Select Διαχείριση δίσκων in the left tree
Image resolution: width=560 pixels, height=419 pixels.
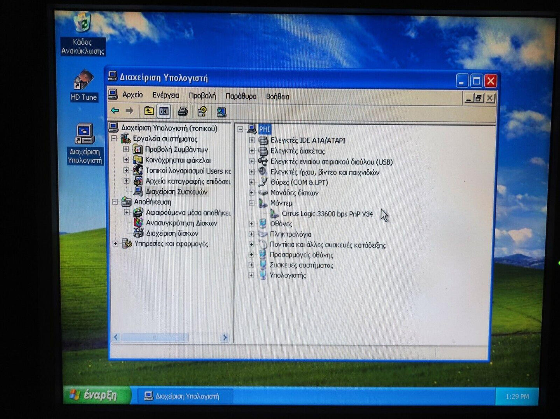point(172,233)
